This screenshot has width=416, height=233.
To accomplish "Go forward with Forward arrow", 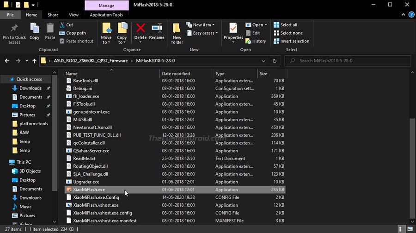I will click(x=18, y=61).
